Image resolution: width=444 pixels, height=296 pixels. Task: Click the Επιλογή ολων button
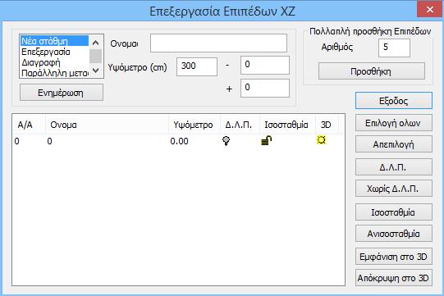pyautogui.click(x=394, y=123)
